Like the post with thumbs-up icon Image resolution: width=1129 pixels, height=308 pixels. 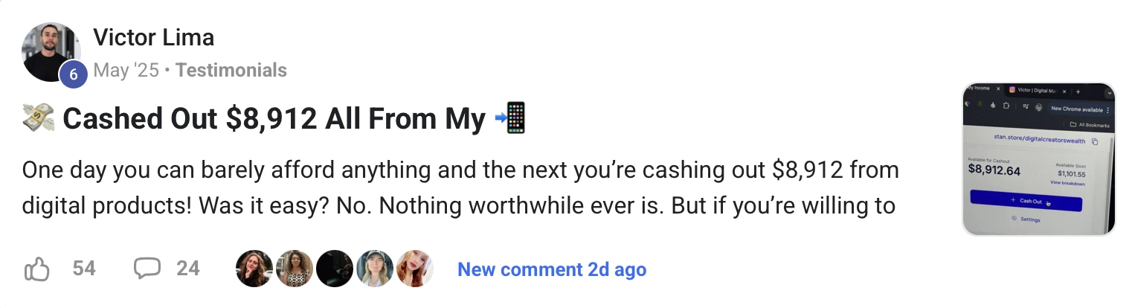click(x=37, y=269)
